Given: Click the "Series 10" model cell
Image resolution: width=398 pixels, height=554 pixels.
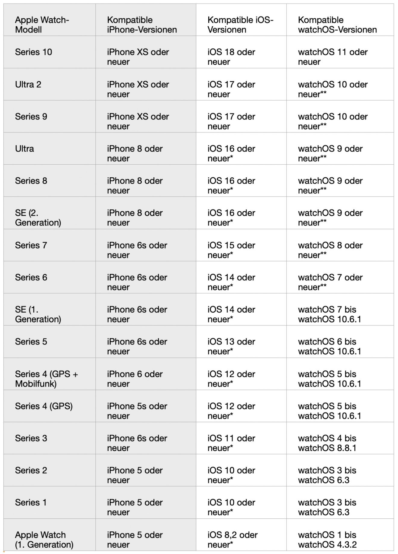Looking at the screenshot, I should (34, 52).
